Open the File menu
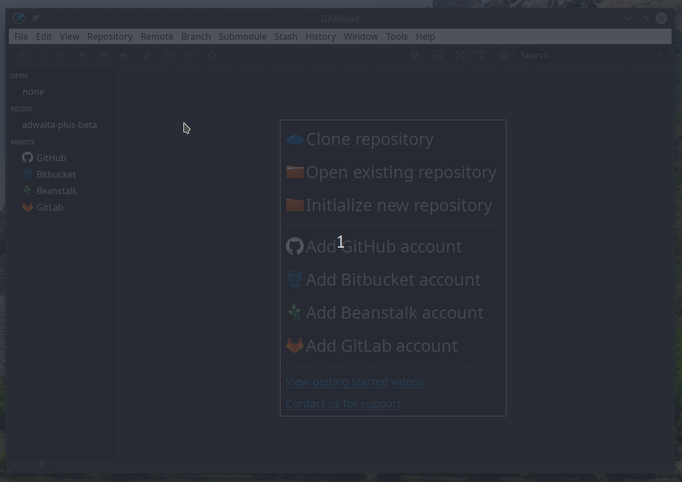Screen dimensions: 682x482 point(21,36)
